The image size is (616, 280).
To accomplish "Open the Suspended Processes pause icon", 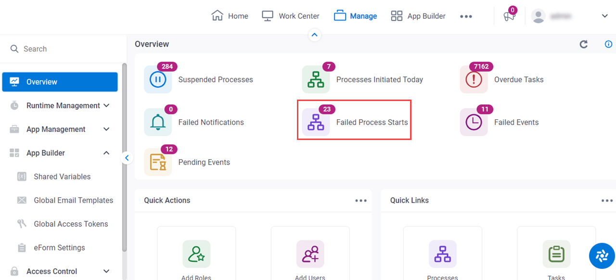I will [158, 79].
